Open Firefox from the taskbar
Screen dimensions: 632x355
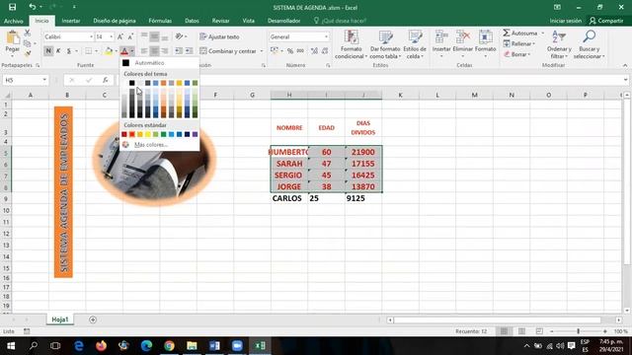pyautogui.click(x=101, y=346)
